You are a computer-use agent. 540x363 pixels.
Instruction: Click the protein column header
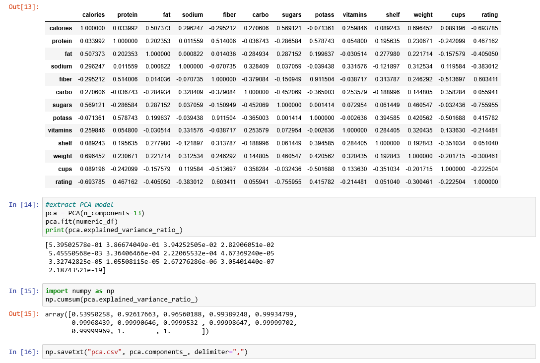tap(127, 15)
